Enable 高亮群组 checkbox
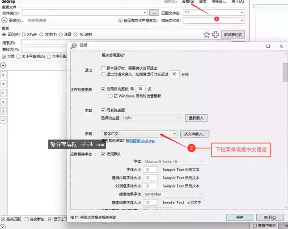The height and width of the screenshot is (229, 288). click(x=27, y=219)
